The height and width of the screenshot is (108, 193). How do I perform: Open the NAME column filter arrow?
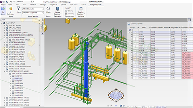(x=150, y=28)
